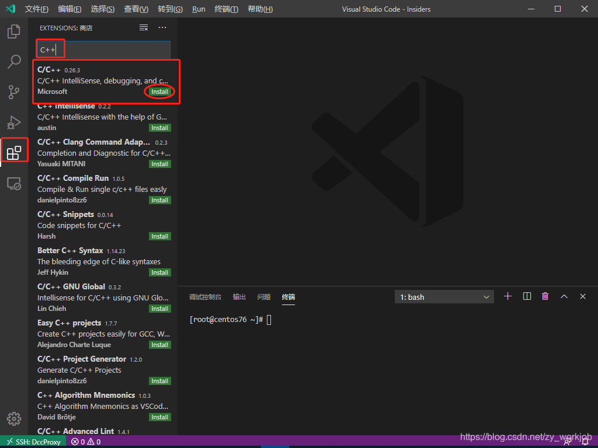
Task: Click the EXTENSIONS: 商店 panel header
Action: 66,28
